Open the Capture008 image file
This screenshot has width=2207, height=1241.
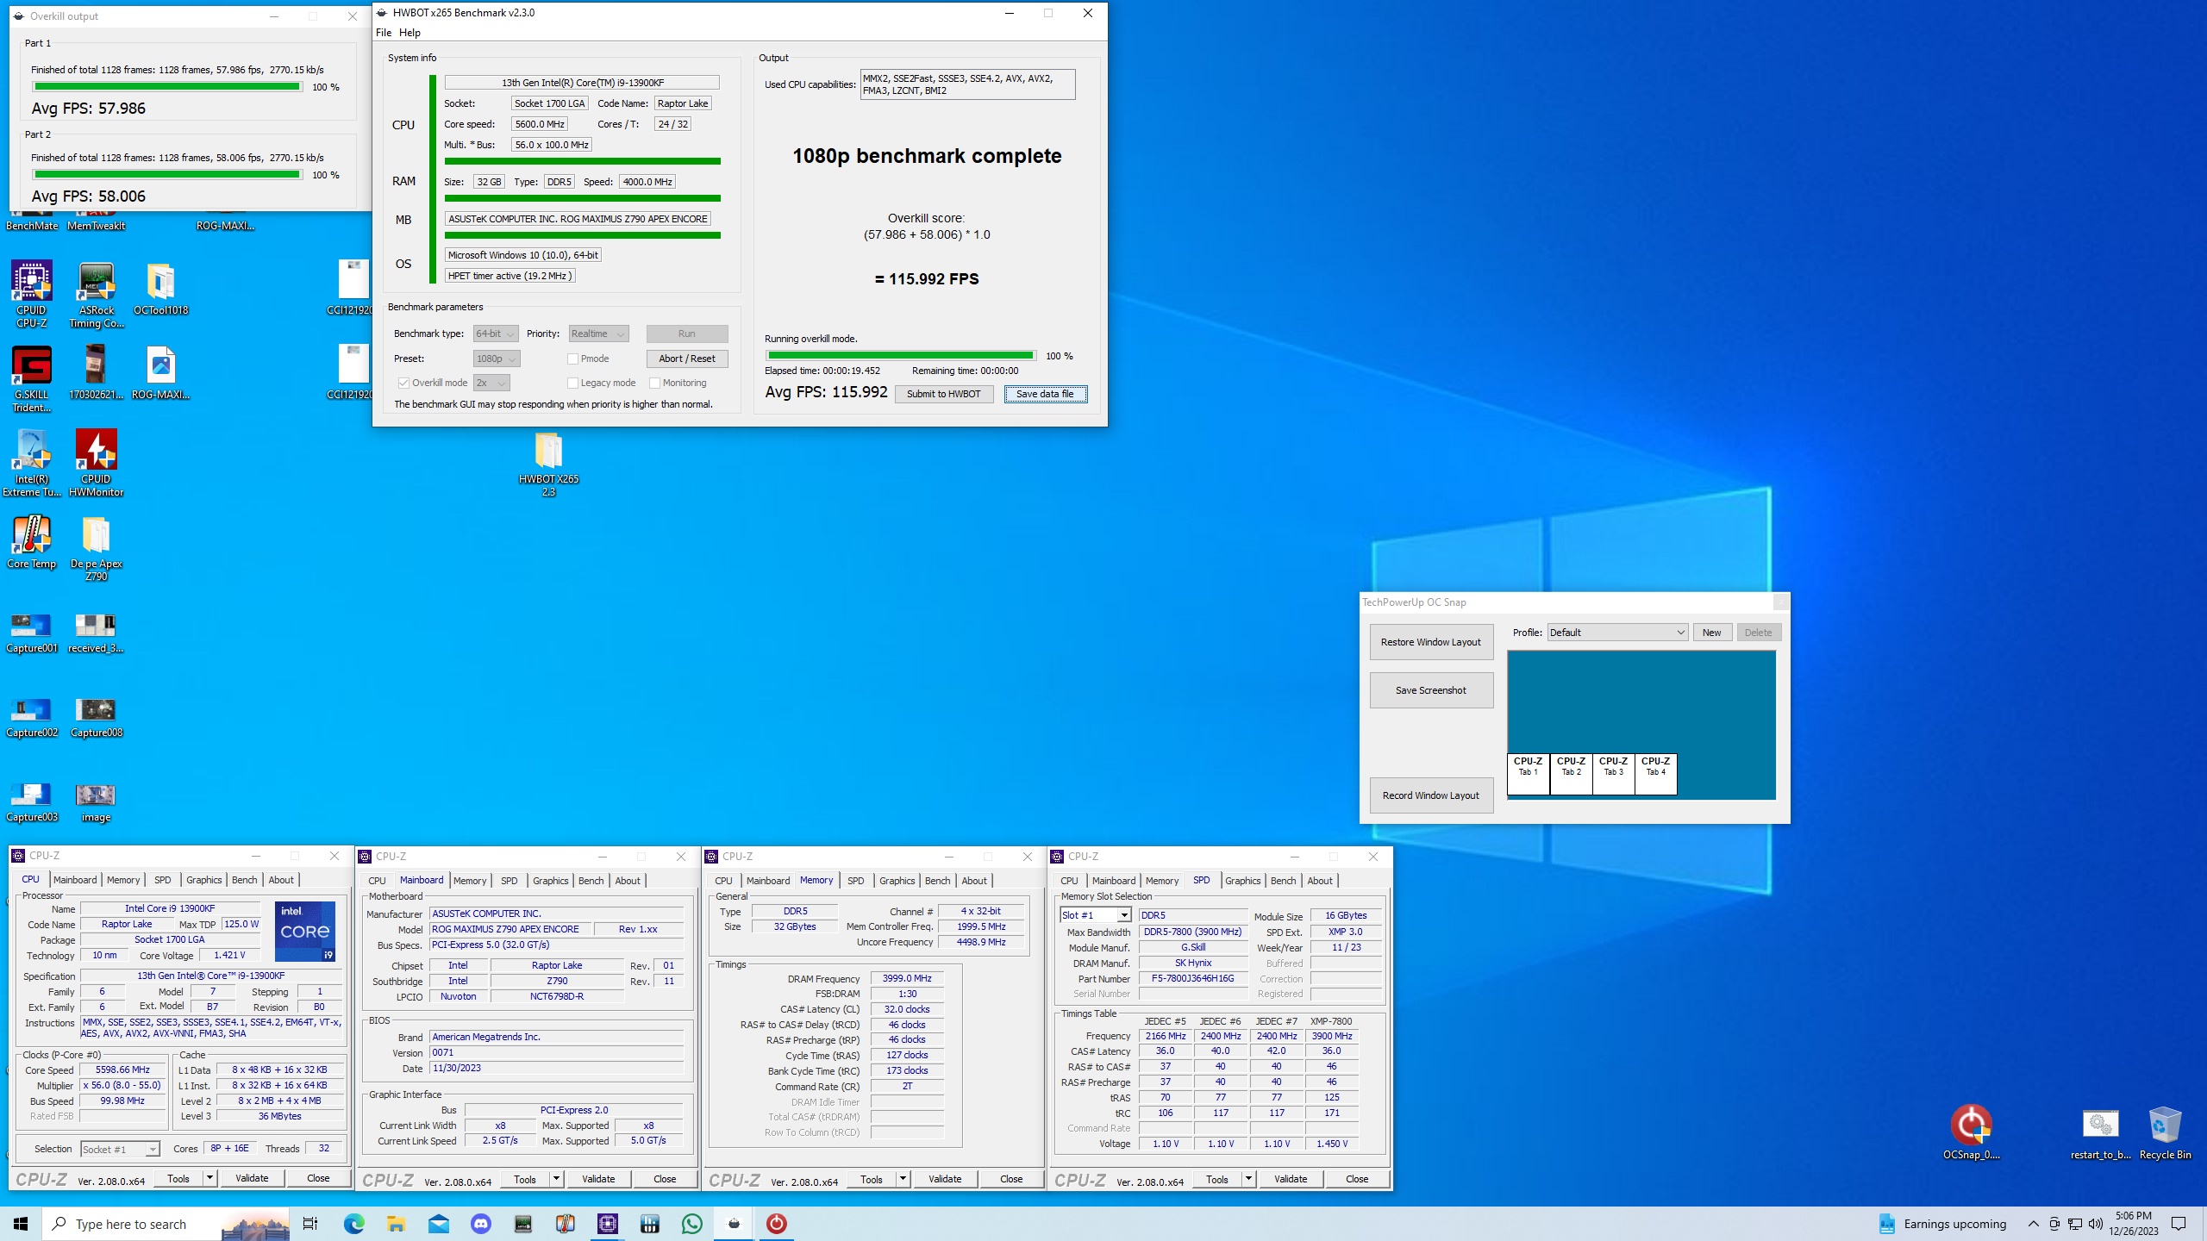97,717
